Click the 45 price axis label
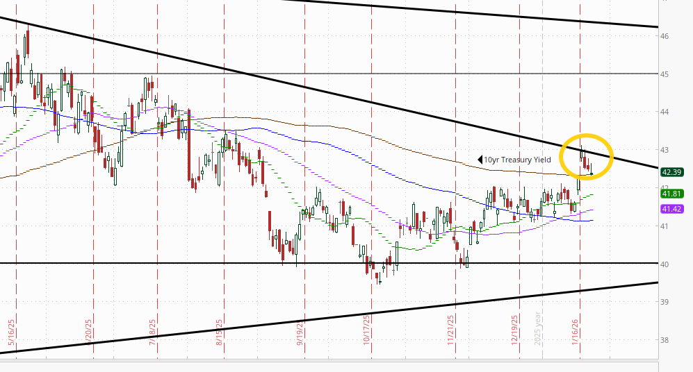This screenshot has height=372, width=693. tap(665, 74)
